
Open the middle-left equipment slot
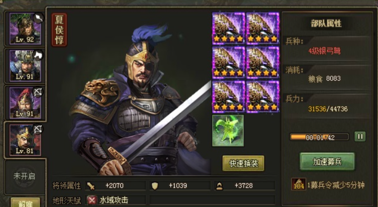pyautogui.click(x=228, y=63)
